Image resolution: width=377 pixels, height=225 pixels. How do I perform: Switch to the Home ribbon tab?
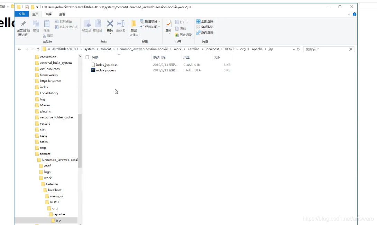(35, 14)
